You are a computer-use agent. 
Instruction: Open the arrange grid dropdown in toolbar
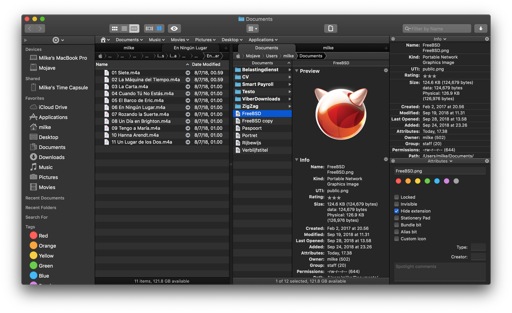point(253,29)
